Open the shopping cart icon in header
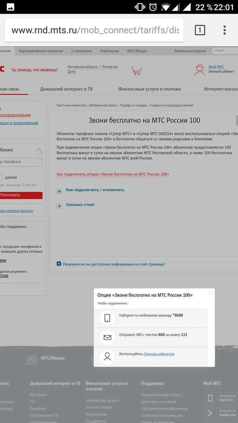Image resolution: width=238 pixels, height=423 pixels. (x=136, y=70)
